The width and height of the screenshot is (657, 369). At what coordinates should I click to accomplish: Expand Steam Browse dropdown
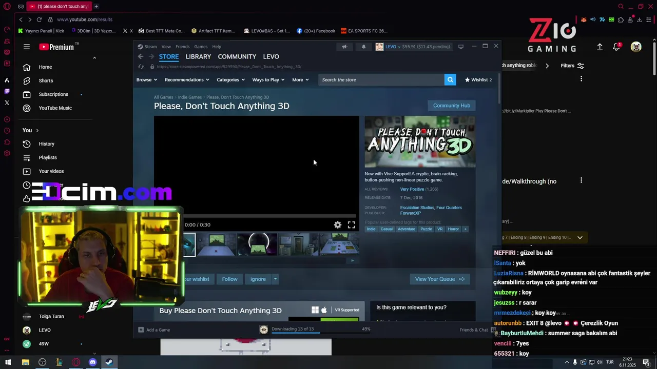[147, 79]
